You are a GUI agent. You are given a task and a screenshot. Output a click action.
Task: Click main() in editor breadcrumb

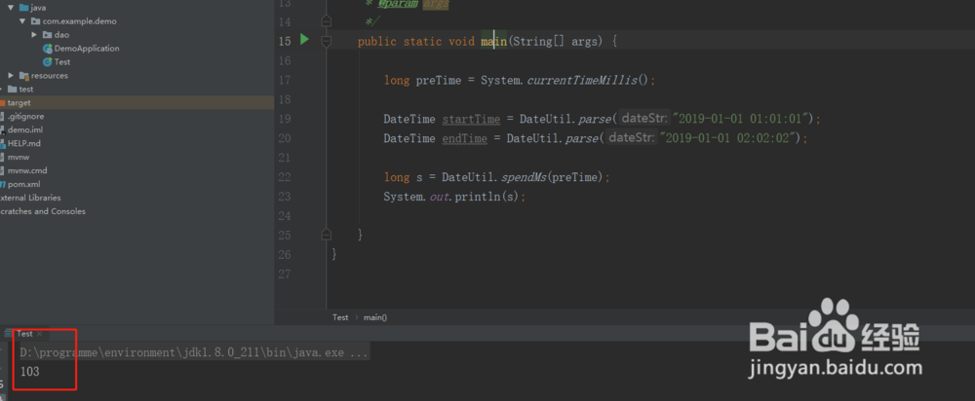pos(375,317)
